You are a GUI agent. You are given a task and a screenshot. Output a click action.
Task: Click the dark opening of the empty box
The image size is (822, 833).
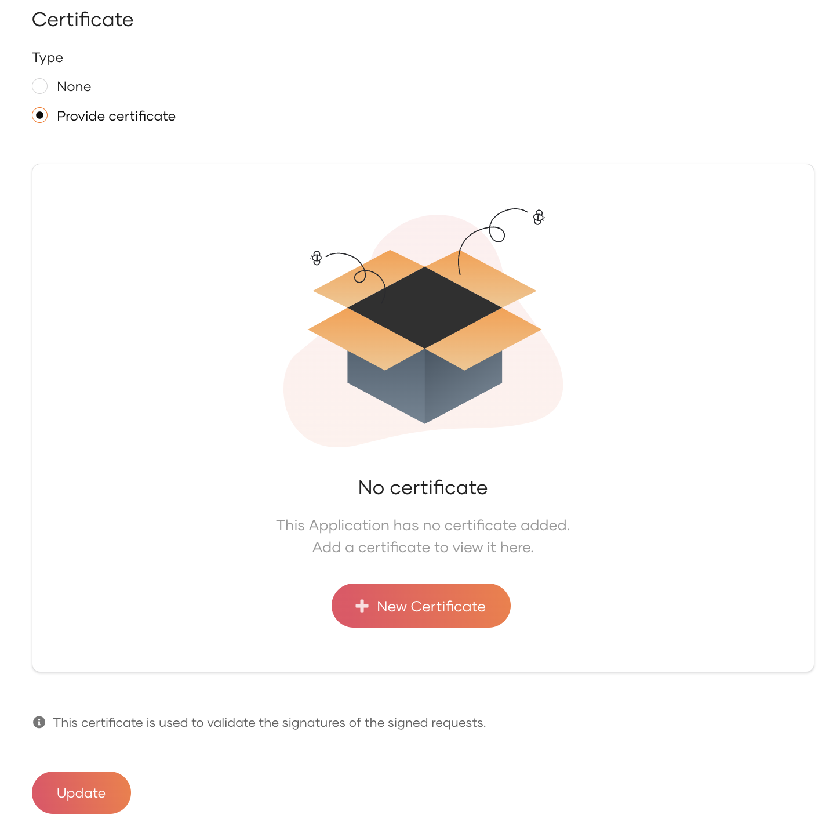pyautogui.click(x=425, y=307)
